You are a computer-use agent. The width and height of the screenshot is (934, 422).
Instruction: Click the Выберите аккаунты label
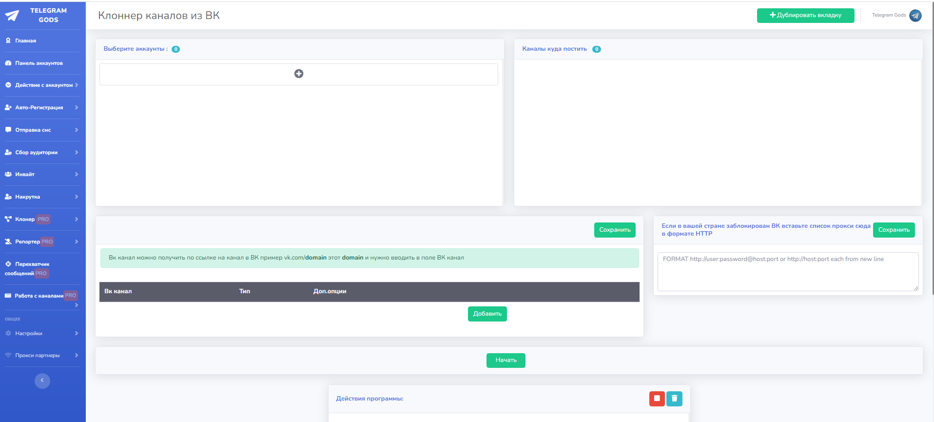pos(136,49)
